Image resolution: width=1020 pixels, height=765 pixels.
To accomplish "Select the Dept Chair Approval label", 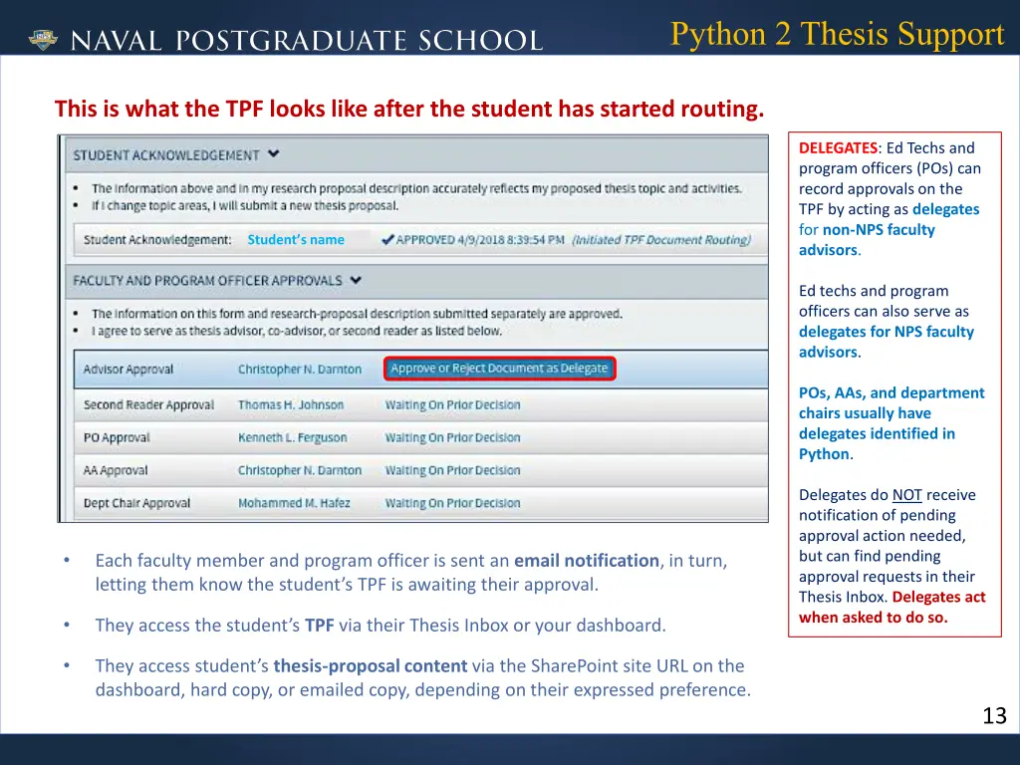I will [x=136, y=503].
